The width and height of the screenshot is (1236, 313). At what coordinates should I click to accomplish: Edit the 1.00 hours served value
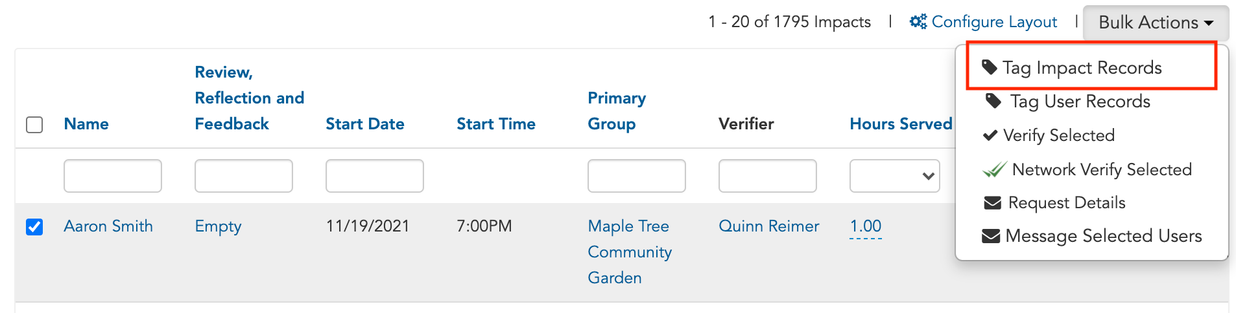pyautogui.click(x=866, y=226)
